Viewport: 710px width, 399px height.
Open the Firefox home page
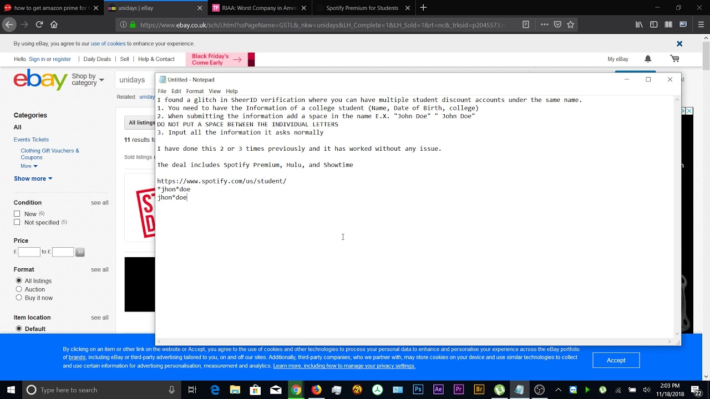54,24
